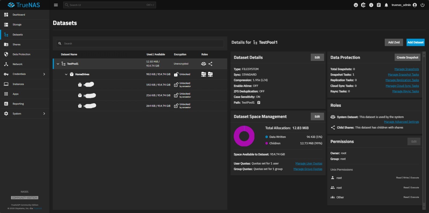This screenshot has width=429, height=213.
Task: Collapse the TestPool1 dataset tree
Action: (58, 64)
